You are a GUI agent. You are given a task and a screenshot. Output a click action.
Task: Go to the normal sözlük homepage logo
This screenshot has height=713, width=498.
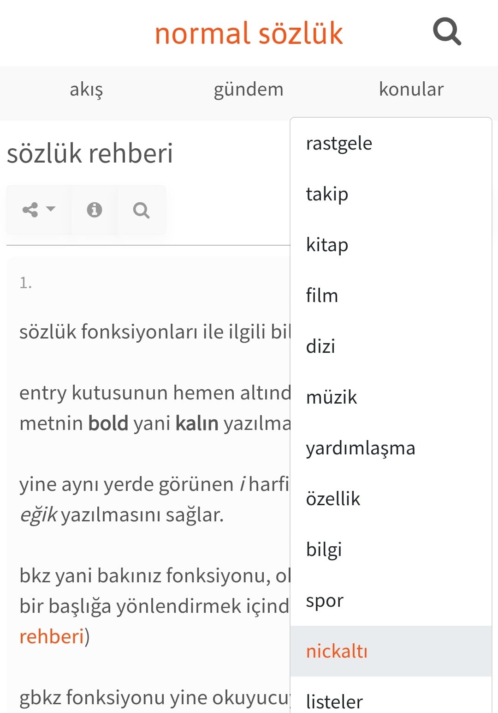click(249, 33)
